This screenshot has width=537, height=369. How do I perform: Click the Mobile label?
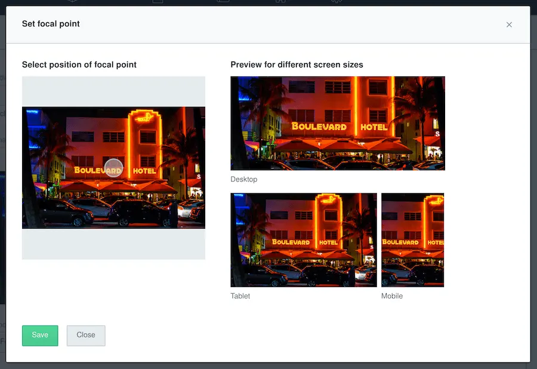pos(392,296)
